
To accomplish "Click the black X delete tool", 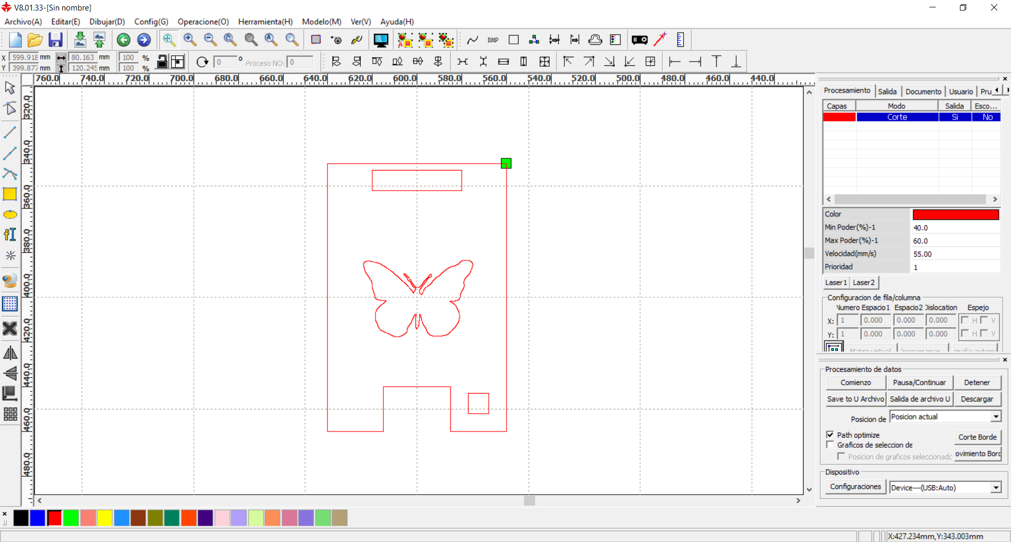I will click(10, 329).
